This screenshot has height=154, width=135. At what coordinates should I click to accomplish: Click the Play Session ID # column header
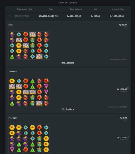pyautogui.click(x=25, y=9)
